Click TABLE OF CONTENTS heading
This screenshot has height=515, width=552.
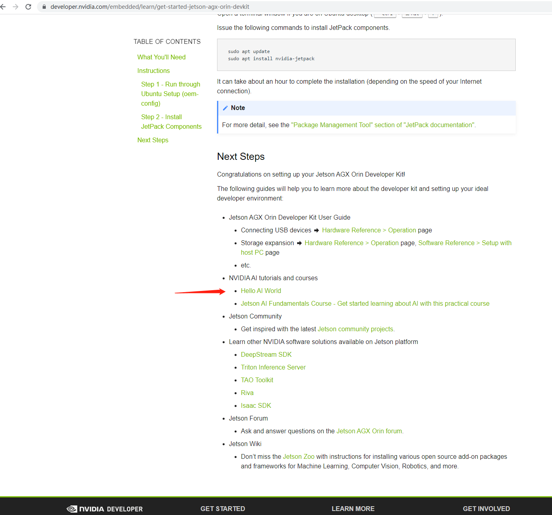pos(167,41)
